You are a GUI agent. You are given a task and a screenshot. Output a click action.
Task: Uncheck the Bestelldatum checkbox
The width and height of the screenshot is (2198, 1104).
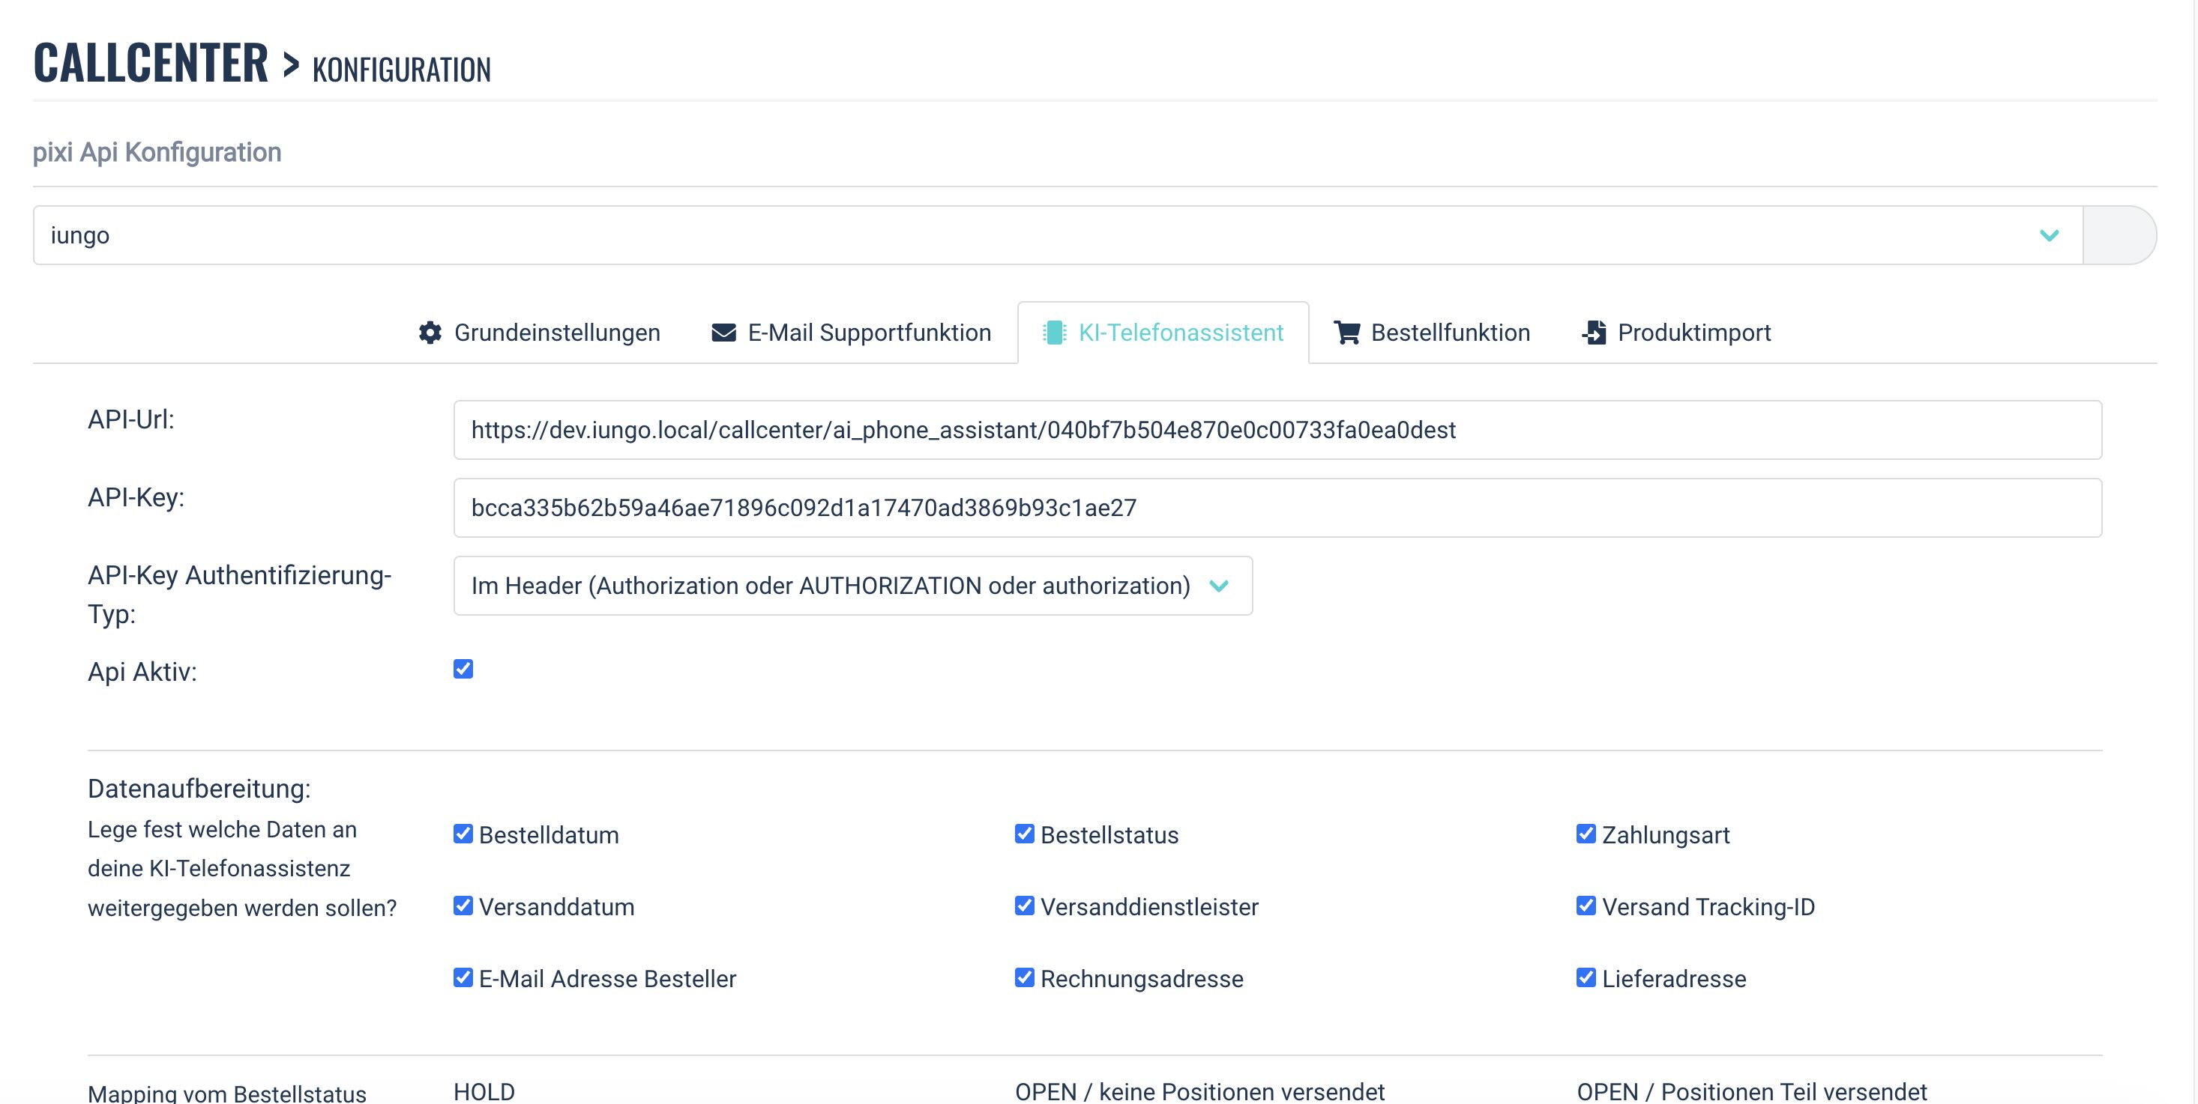click(463, 834)
